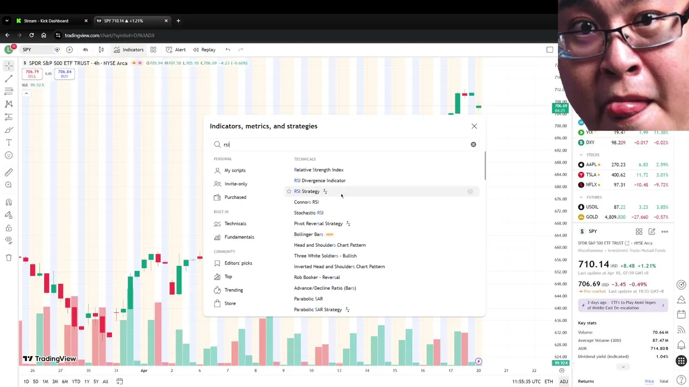Start bar Replay mode
Viewport: 689px width, 387px height.
[205, 49]
